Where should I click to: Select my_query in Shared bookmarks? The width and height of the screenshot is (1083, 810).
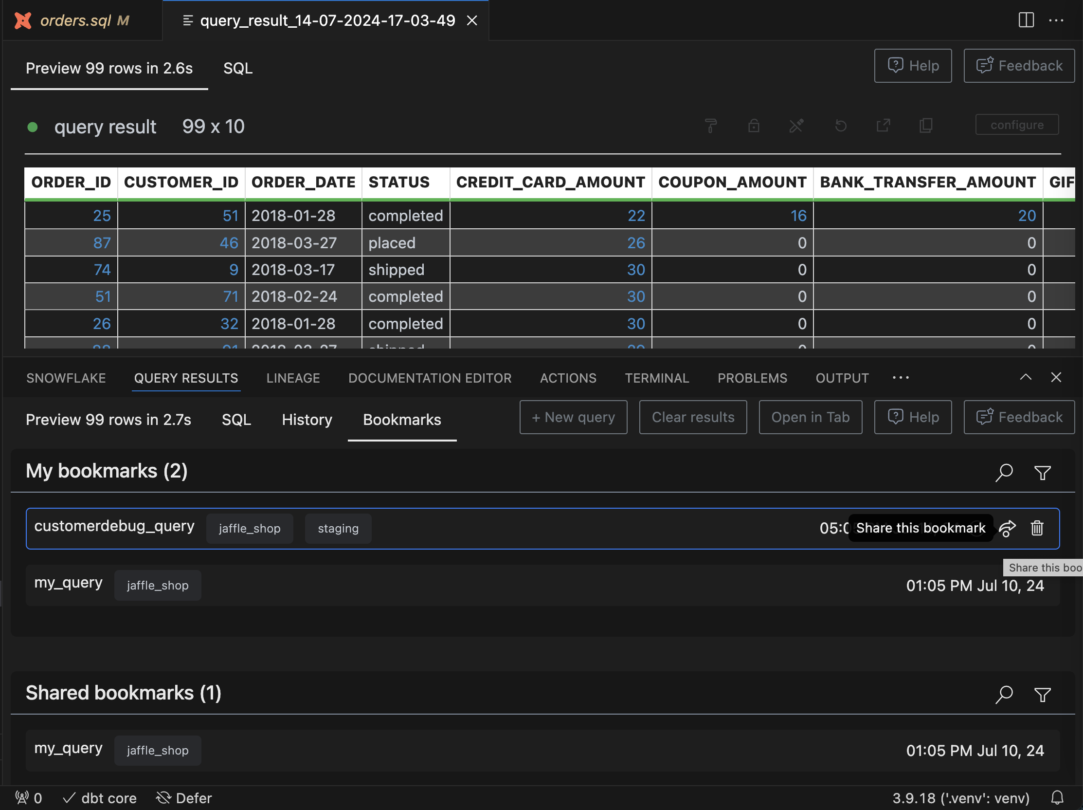tap(542, 750)
